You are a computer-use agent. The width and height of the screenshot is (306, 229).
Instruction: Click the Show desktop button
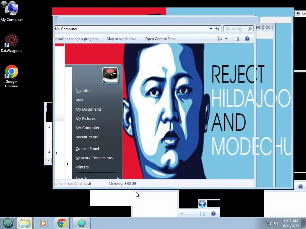[304, 223]
